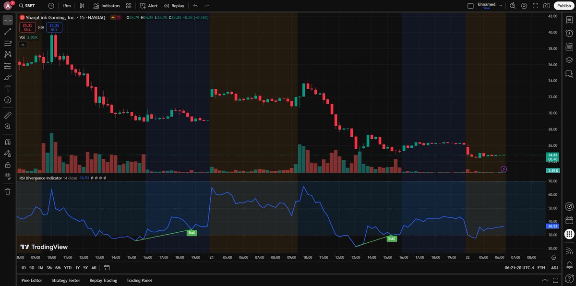This screenshot has height=286, width=576.
Task: Open the Replay Trading tab
Action: click(x=103, y=280)
